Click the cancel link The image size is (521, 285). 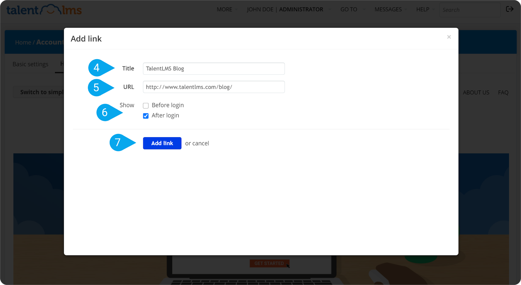(201, 143)
